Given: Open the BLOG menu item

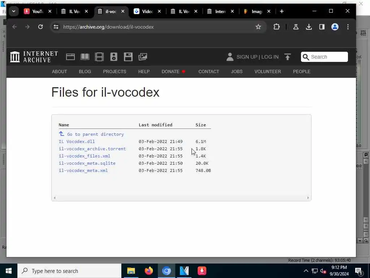Looking at the screenshot, I should click(85, 72).
